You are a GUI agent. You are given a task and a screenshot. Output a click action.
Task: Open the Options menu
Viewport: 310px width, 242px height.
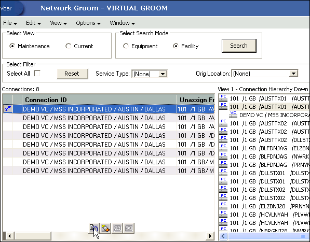click(x=88, y=23)
